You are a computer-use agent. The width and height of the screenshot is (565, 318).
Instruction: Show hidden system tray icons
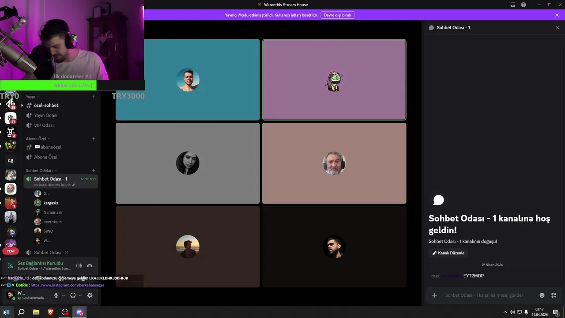click(x=505, y=312)
